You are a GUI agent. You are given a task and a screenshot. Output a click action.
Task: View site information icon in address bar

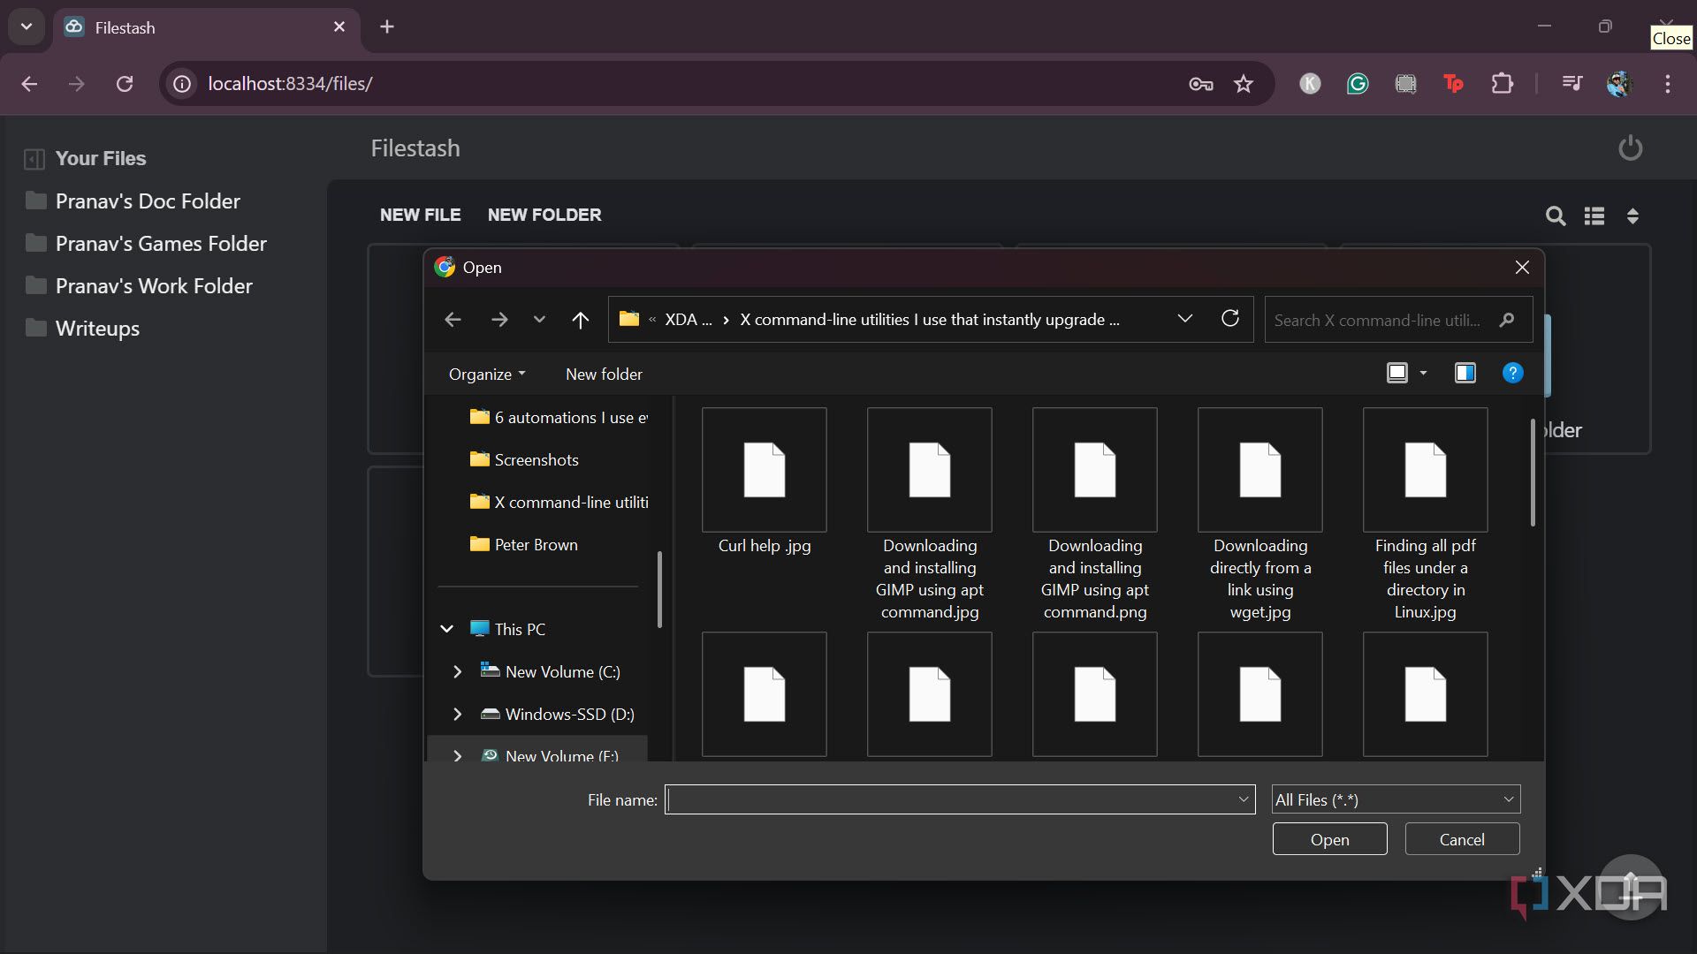(x=182, y=84)
